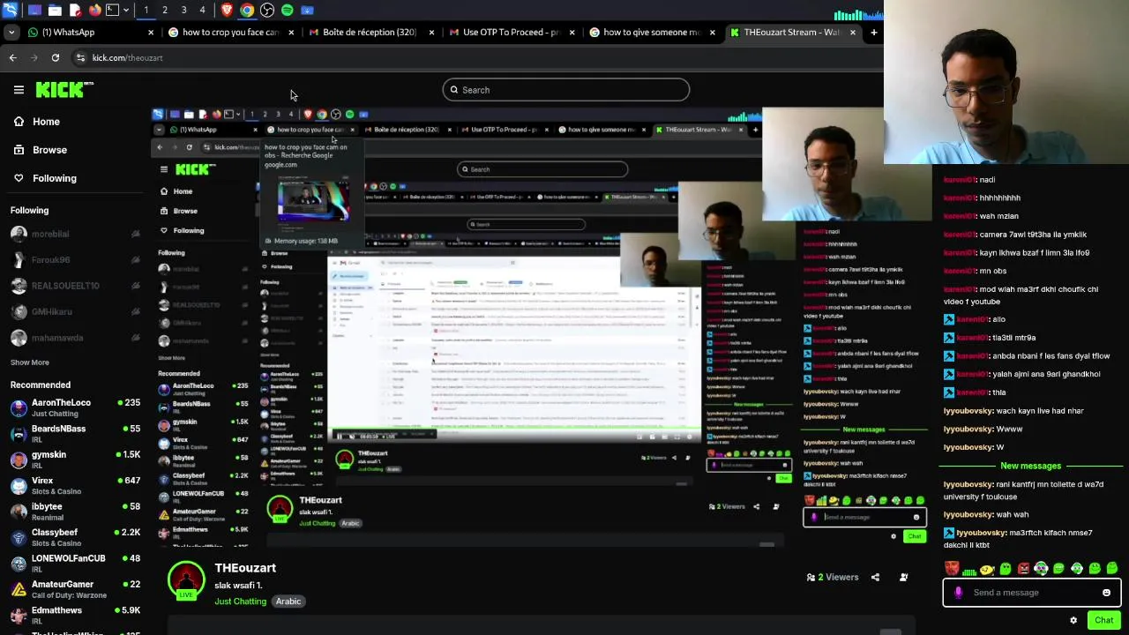1129x635 pixels.
Task: Open the tab search dropdown chevron
Action: point(11,33)
